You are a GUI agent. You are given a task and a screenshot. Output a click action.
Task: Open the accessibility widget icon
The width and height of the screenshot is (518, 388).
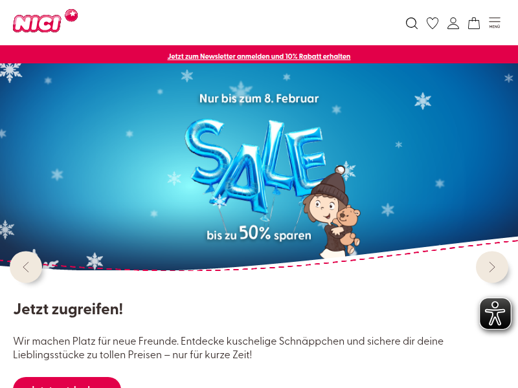(x=495, y=314)
